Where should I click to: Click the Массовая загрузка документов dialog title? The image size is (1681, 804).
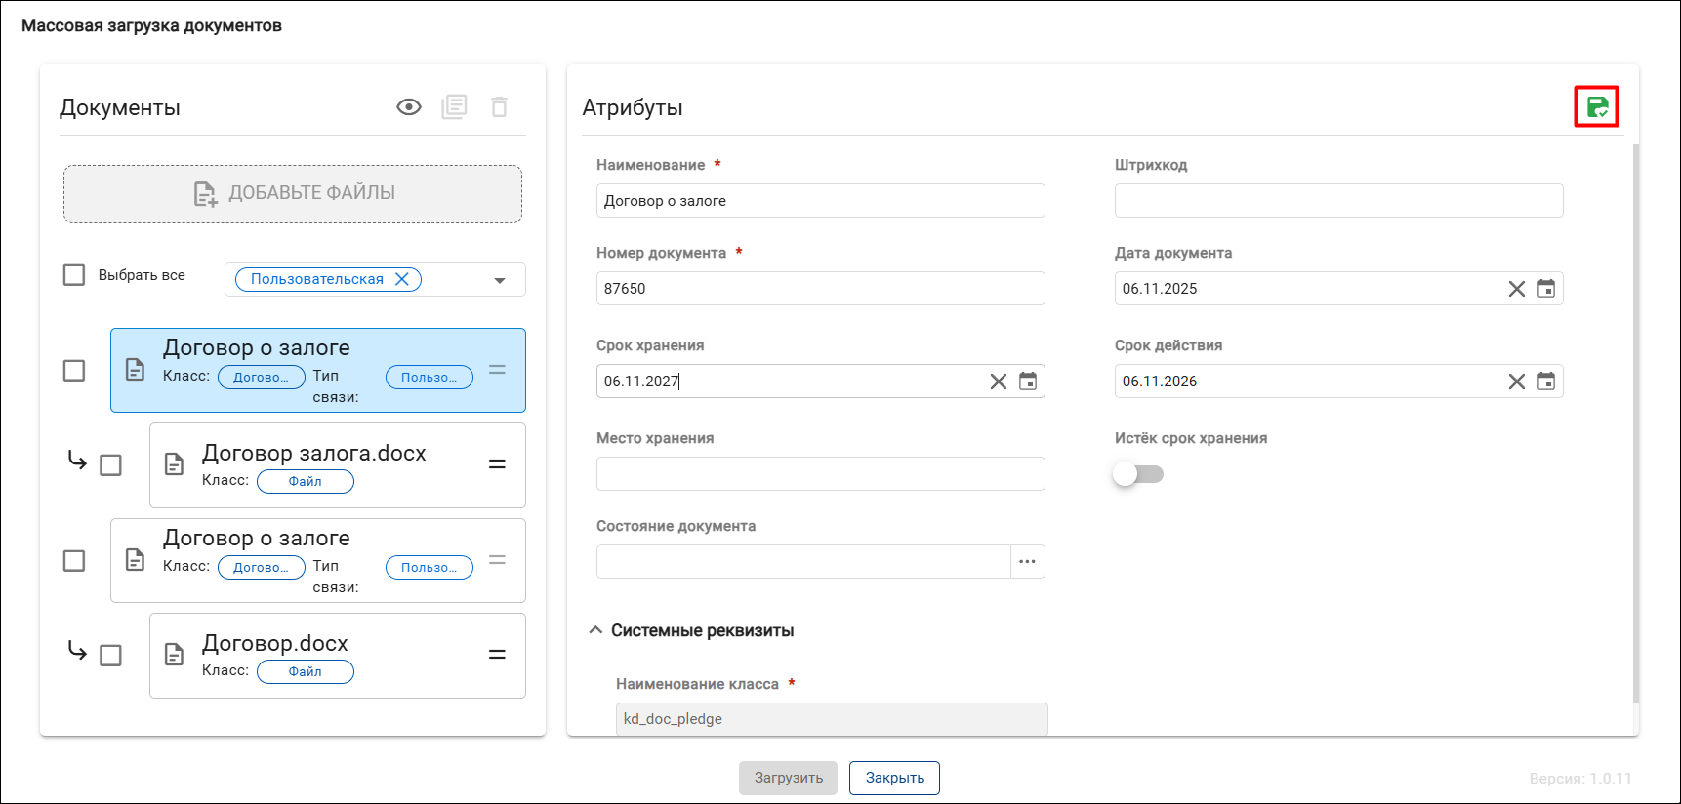pos(151,26)
